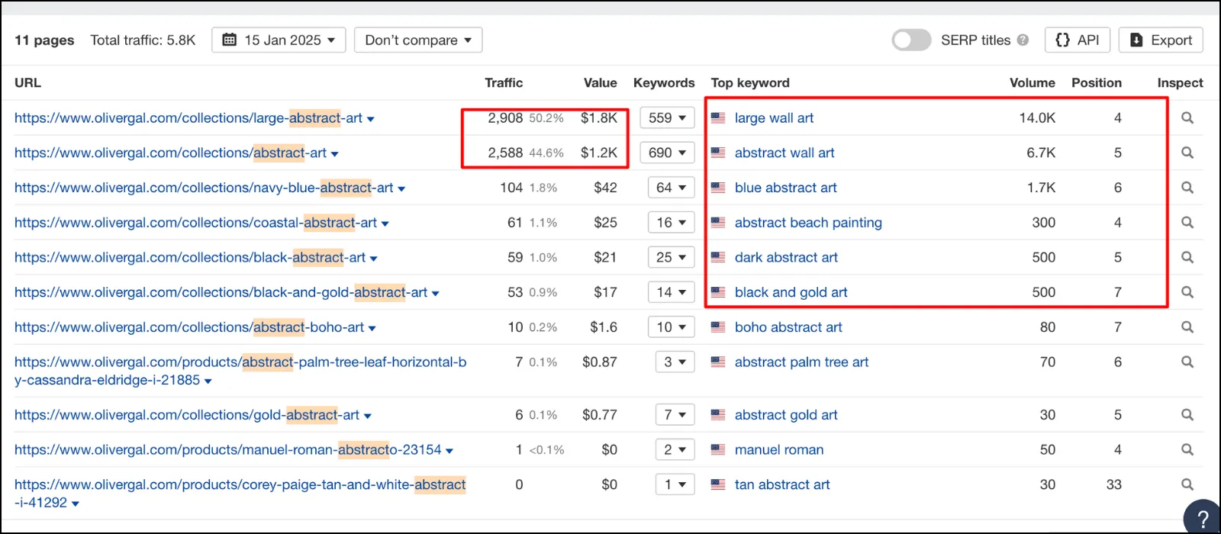
Task: Click the abstract beach painting keyword
Action: click(x=808, y=223)
